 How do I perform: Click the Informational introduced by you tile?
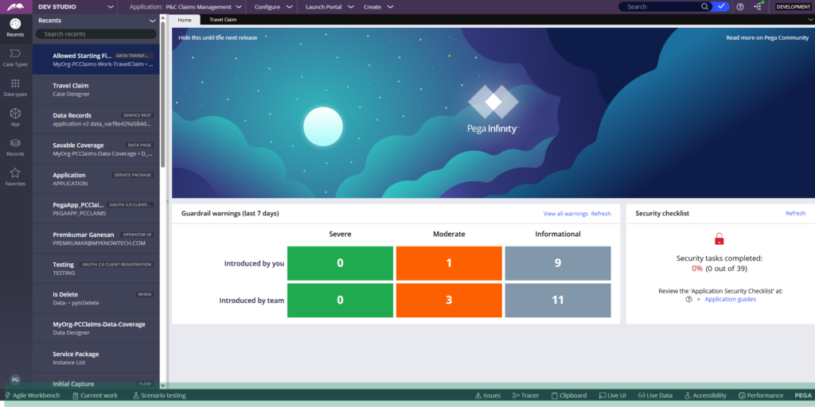click(558, 263)
